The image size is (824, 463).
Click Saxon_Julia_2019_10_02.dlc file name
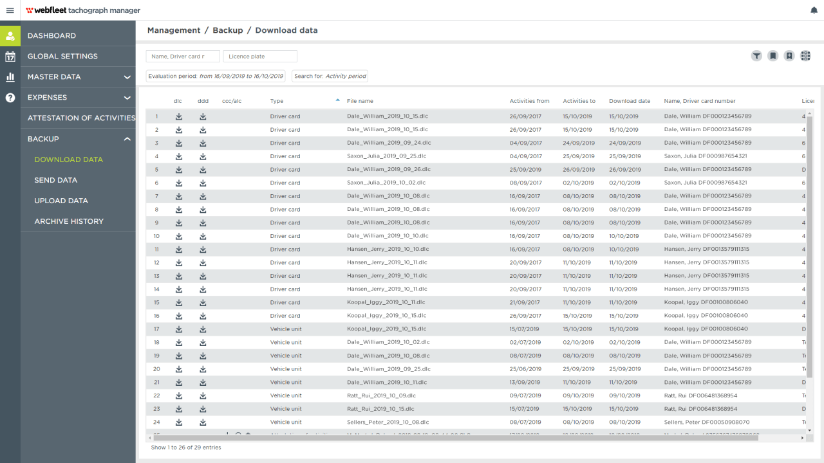(x=386, y=183)
